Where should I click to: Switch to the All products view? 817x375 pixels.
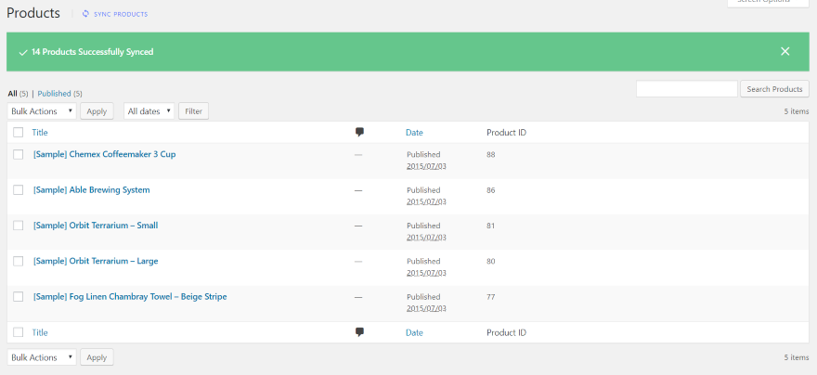(12, 94)
